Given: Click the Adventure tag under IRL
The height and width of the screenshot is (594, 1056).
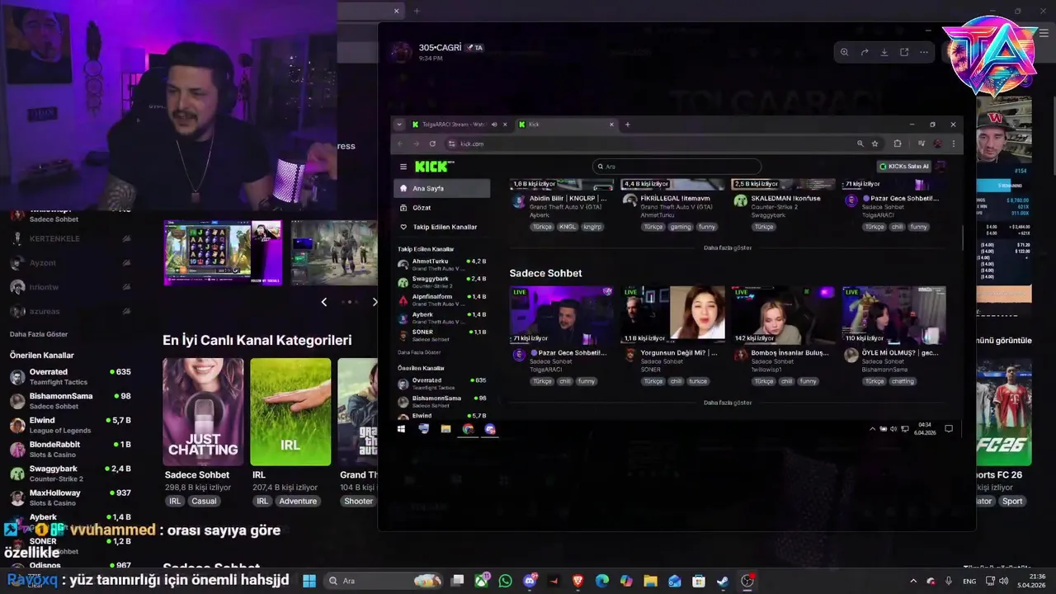Looking at the screenshot, I should tap(298, 502).
